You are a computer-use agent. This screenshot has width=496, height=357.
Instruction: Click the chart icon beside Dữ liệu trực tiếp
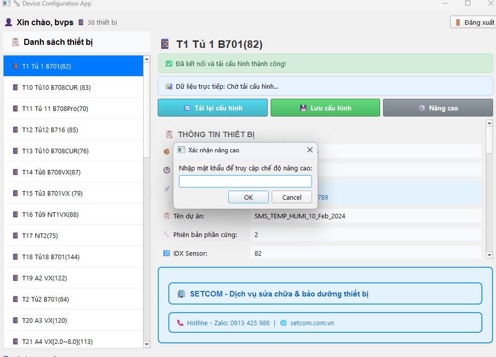tap(169, 86)
